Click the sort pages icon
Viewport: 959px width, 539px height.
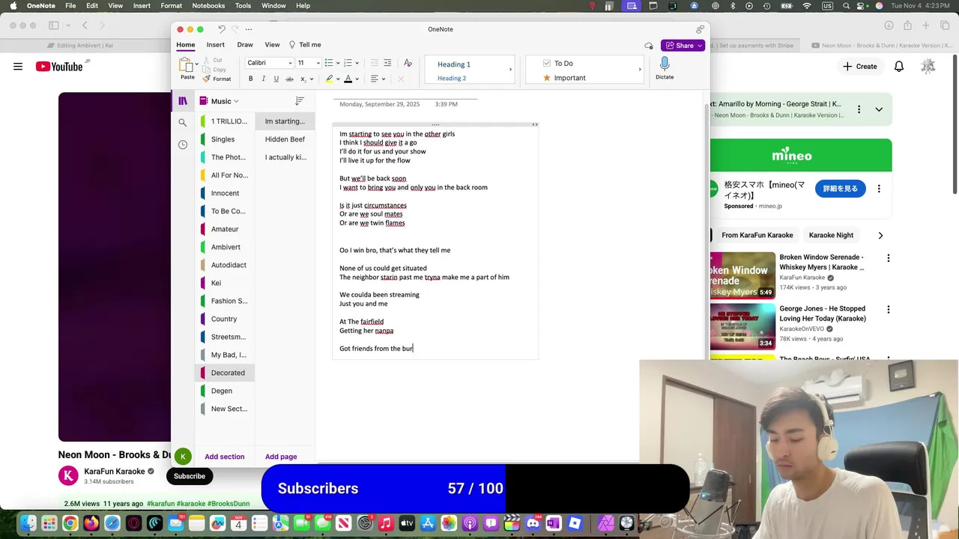(300, 101)
